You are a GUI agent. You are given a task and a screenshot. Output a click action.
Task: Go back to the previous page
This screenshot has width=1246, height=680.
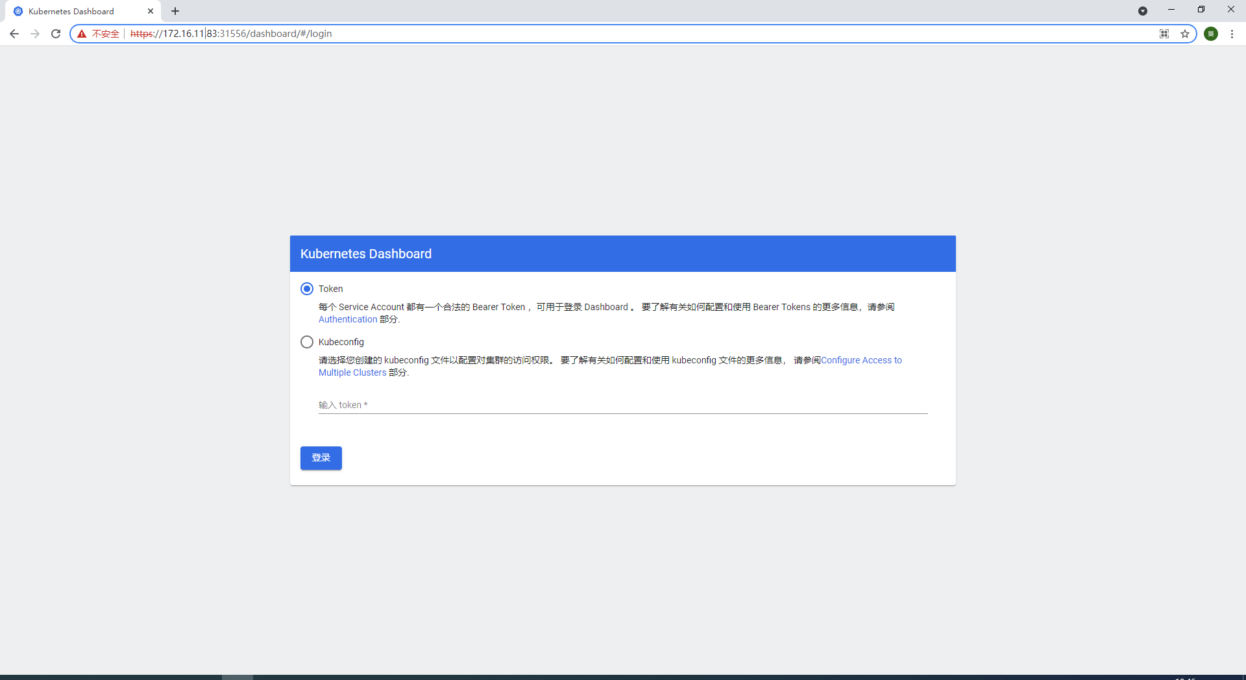(14, 34)
